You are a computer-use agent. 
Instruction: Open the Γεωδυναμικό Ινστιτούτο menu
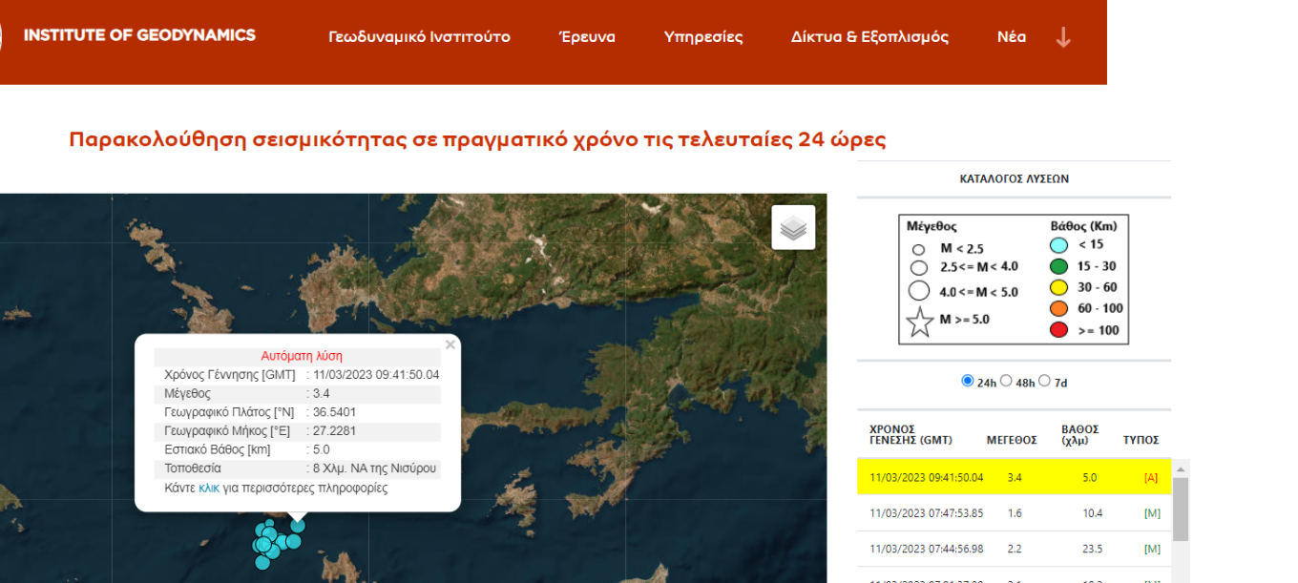click(419, 37)
